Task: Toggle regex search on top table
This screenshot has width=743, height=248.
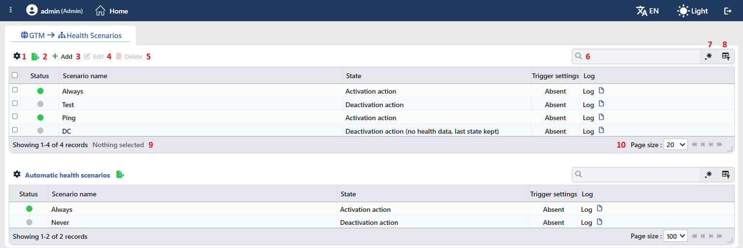Action: (708, 56)
